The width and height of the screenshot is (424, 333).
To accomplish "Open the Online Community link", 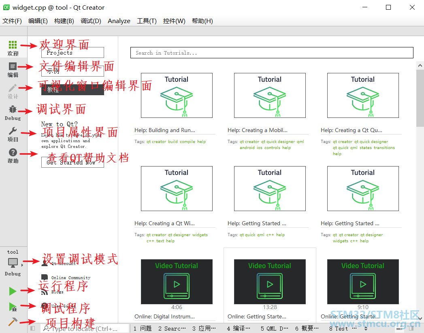I will pyautogui.click(x=70, y=277).
